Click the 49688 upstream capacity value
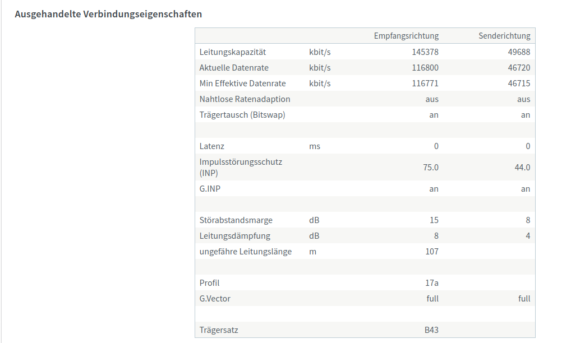This screenshot has width=571, height=343. click(519, 52)
